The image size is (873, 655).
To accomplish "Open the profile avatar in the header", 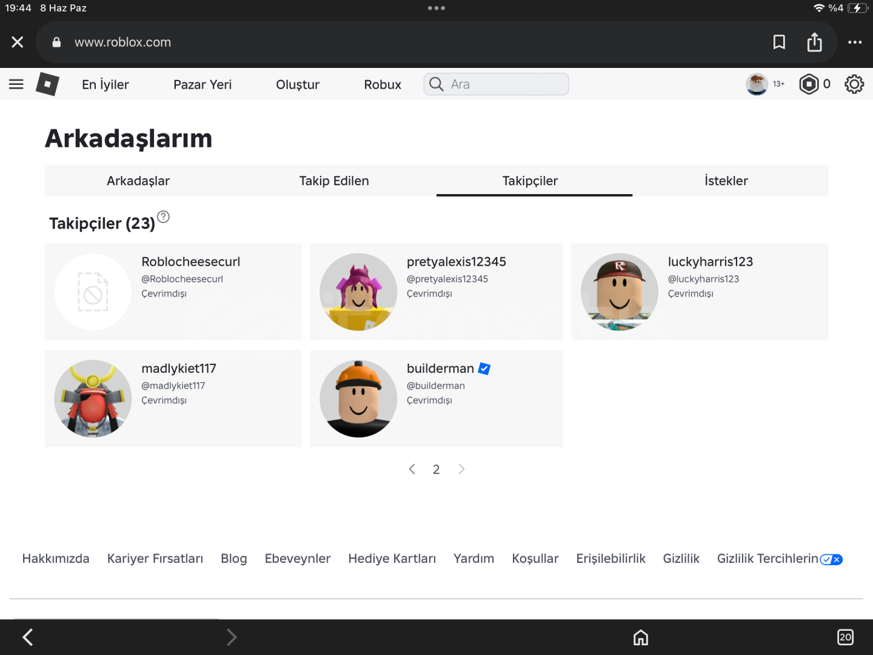I will 757,84.
